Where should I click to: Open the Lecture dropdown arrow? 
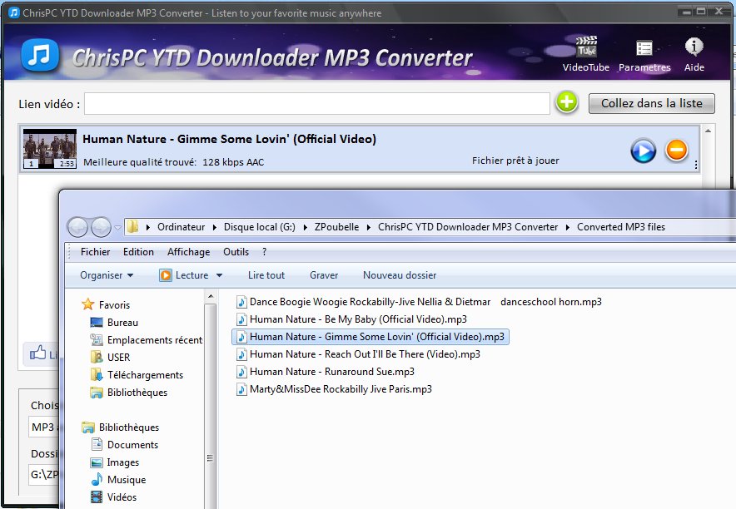tap(219, 275)
